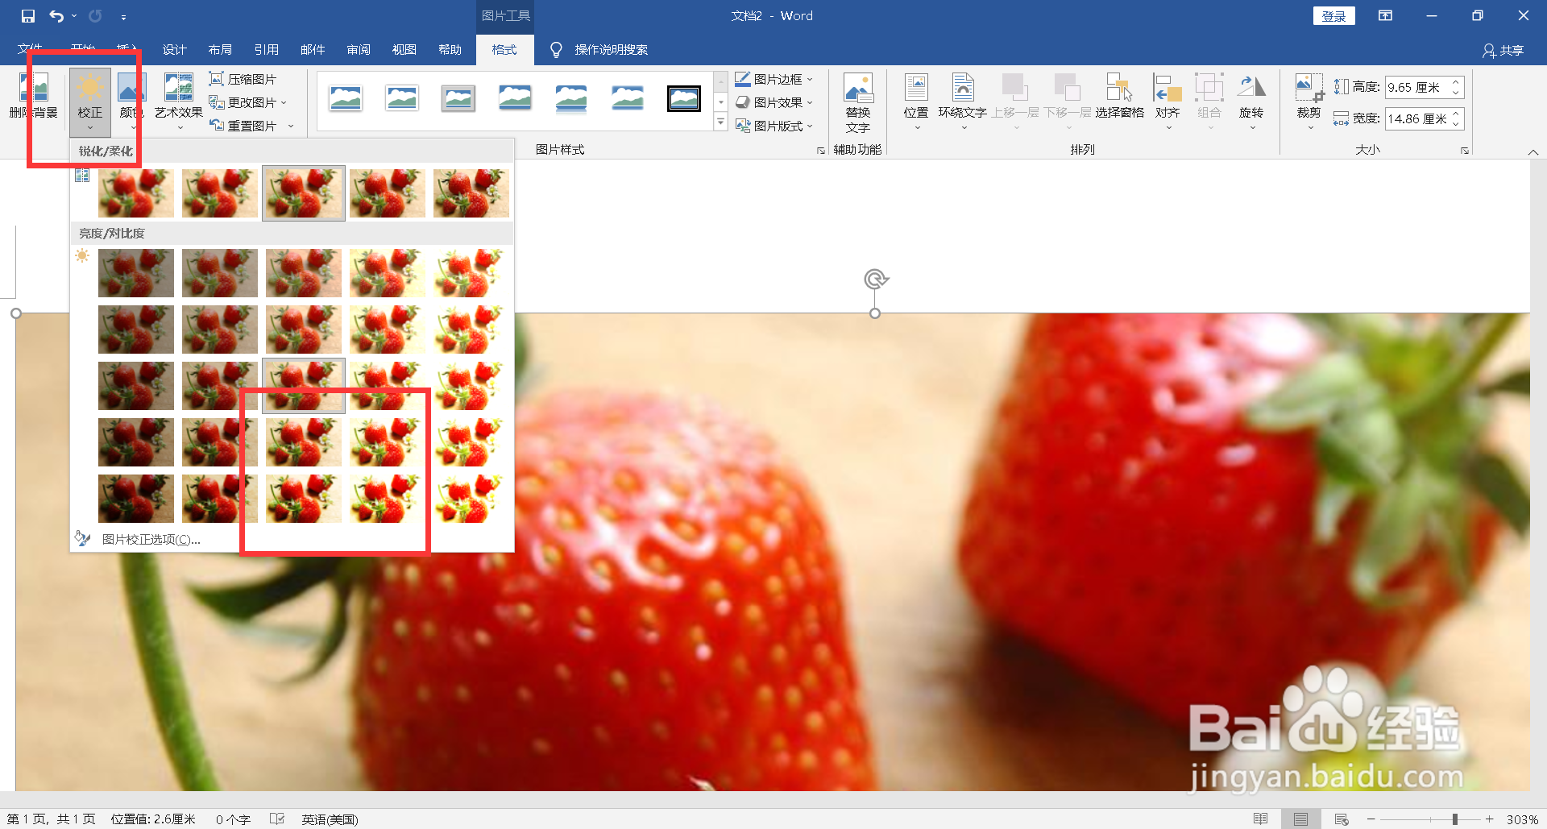This screenshot has height=829, width=1547.
Task: Pick the bottom-right brightest high-contrast thumbnail
Action: (x=471, y=499)
